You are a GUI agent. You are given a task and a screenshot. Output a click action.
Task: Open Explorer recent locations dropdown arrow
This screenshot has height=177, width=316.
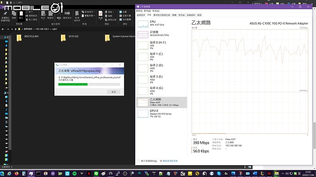pos(12,29)
